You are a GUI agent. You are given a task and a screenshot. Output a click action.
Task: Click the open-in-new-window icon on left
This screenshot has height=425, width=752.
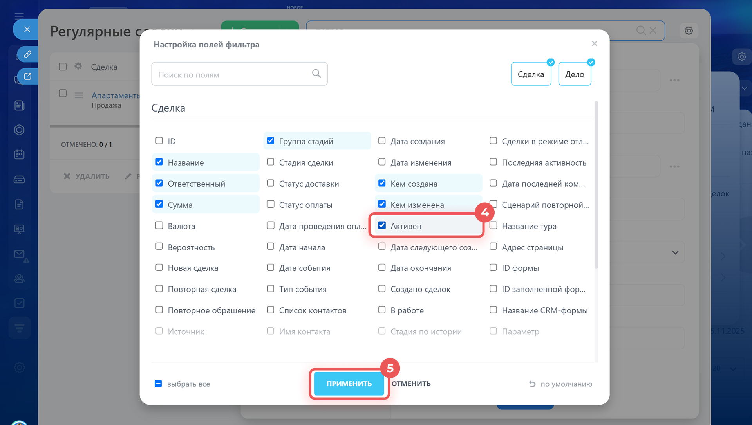pyautogui.click(x=27, y=76)
